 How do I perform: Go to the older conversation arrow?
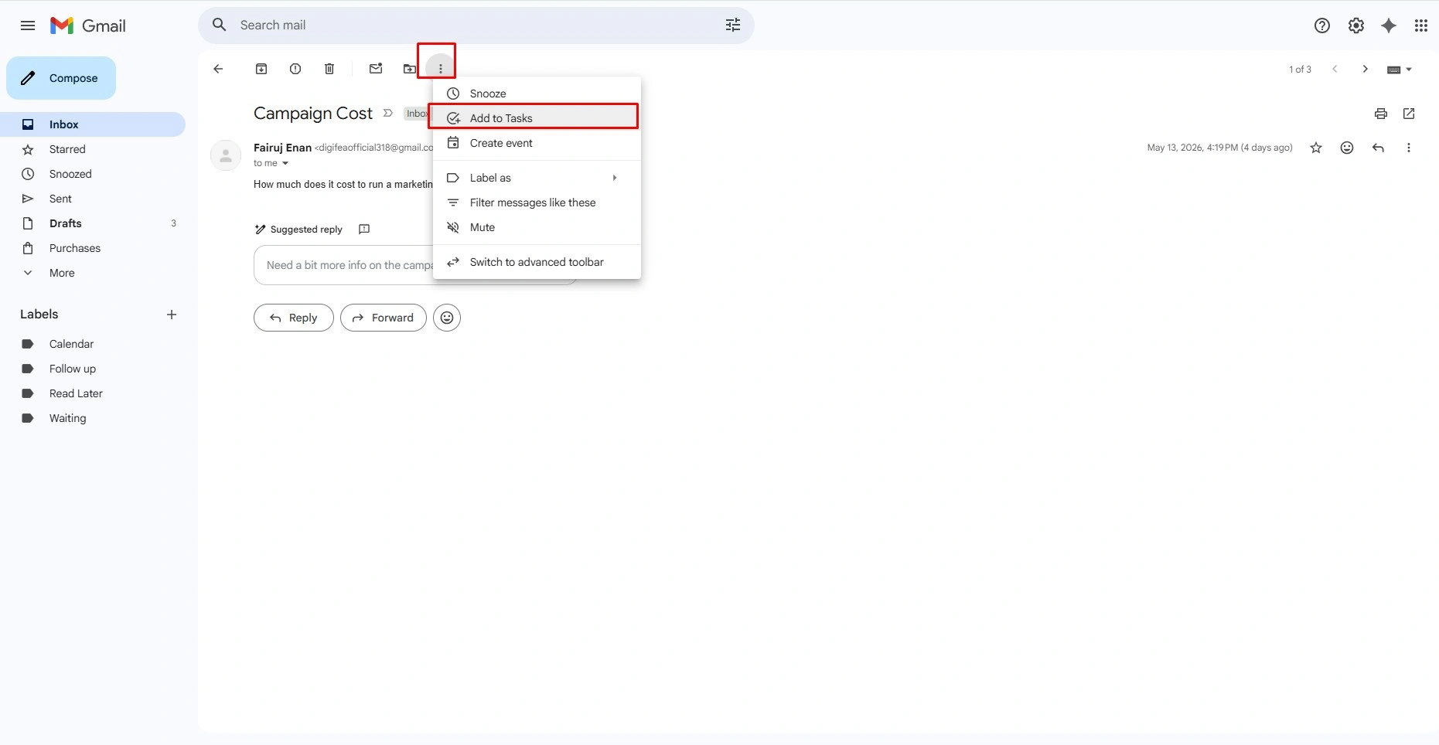1366,69
